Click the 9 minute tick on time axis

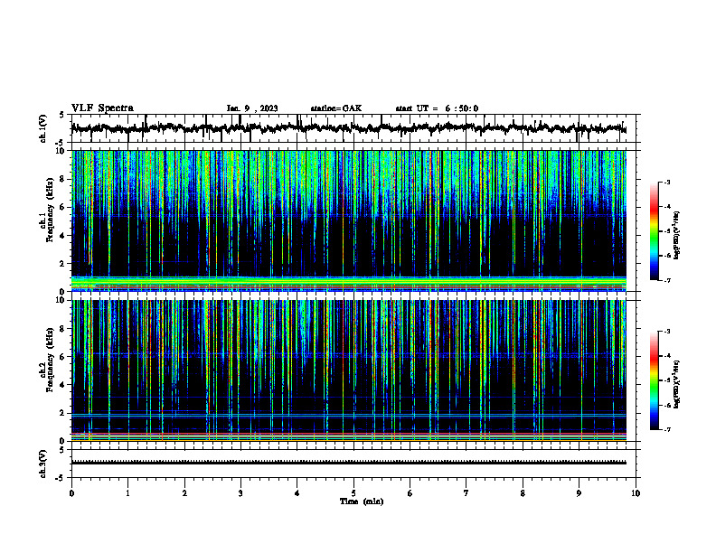(579, 493)
